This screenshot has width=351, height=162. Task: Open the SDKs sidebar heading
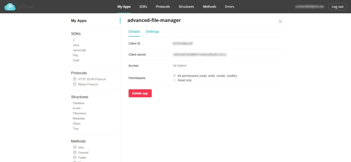coord(76,34)
